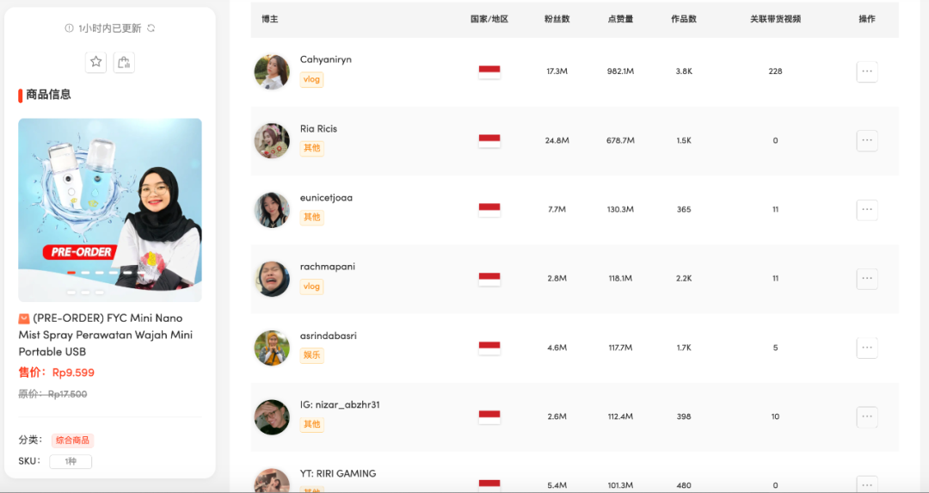Click the SKU 1种 box
This screenshot has height=493, width=929.
[x=71, y=462]
